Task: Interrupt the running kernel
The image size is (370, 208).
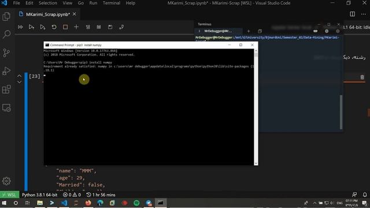Action: [x=65, y=27]
